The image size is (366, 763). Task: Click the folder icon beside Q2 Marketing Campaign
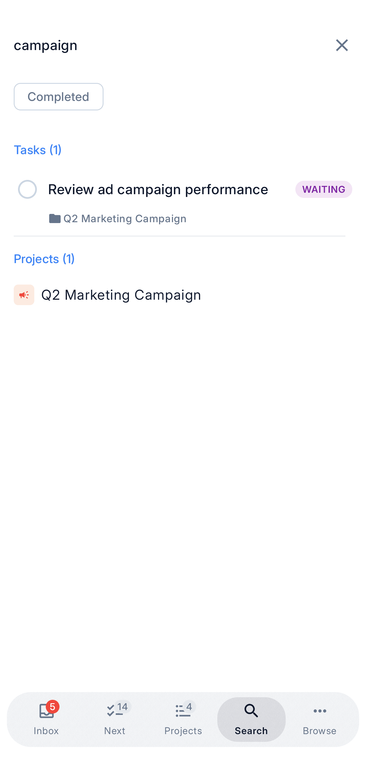point(55,218)
